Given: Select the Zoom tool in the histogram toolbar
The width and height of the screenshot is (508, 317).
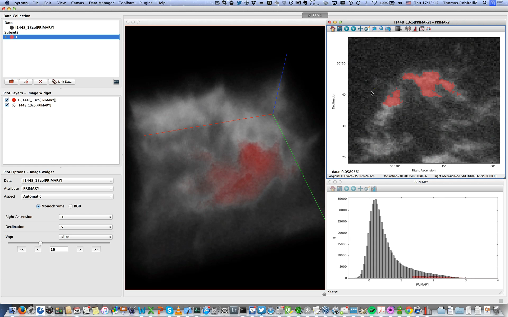Looking at the screenshot, I should (x=367, y=189).
